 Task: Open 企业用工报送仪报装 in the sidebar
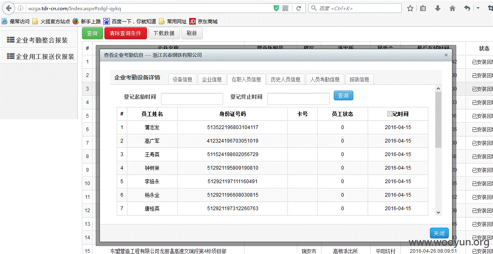click(x=41, y=57)
